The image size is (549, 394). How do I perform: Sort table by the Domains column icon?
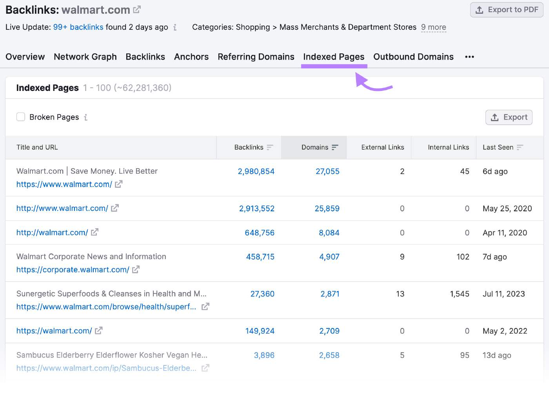pos(336,147)
